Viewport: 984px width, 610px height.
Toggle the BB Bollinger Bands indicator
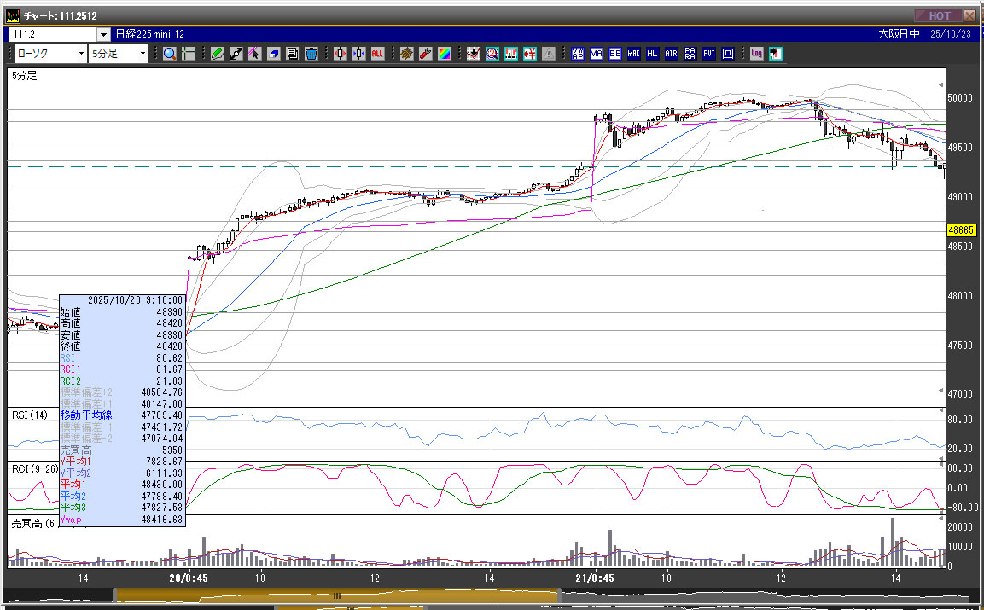pyautogui.click(x=615, y=54)
